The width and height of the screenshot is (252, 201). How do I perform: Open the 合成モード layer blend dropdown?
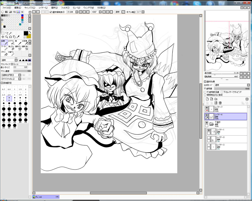tap(249, 85)
